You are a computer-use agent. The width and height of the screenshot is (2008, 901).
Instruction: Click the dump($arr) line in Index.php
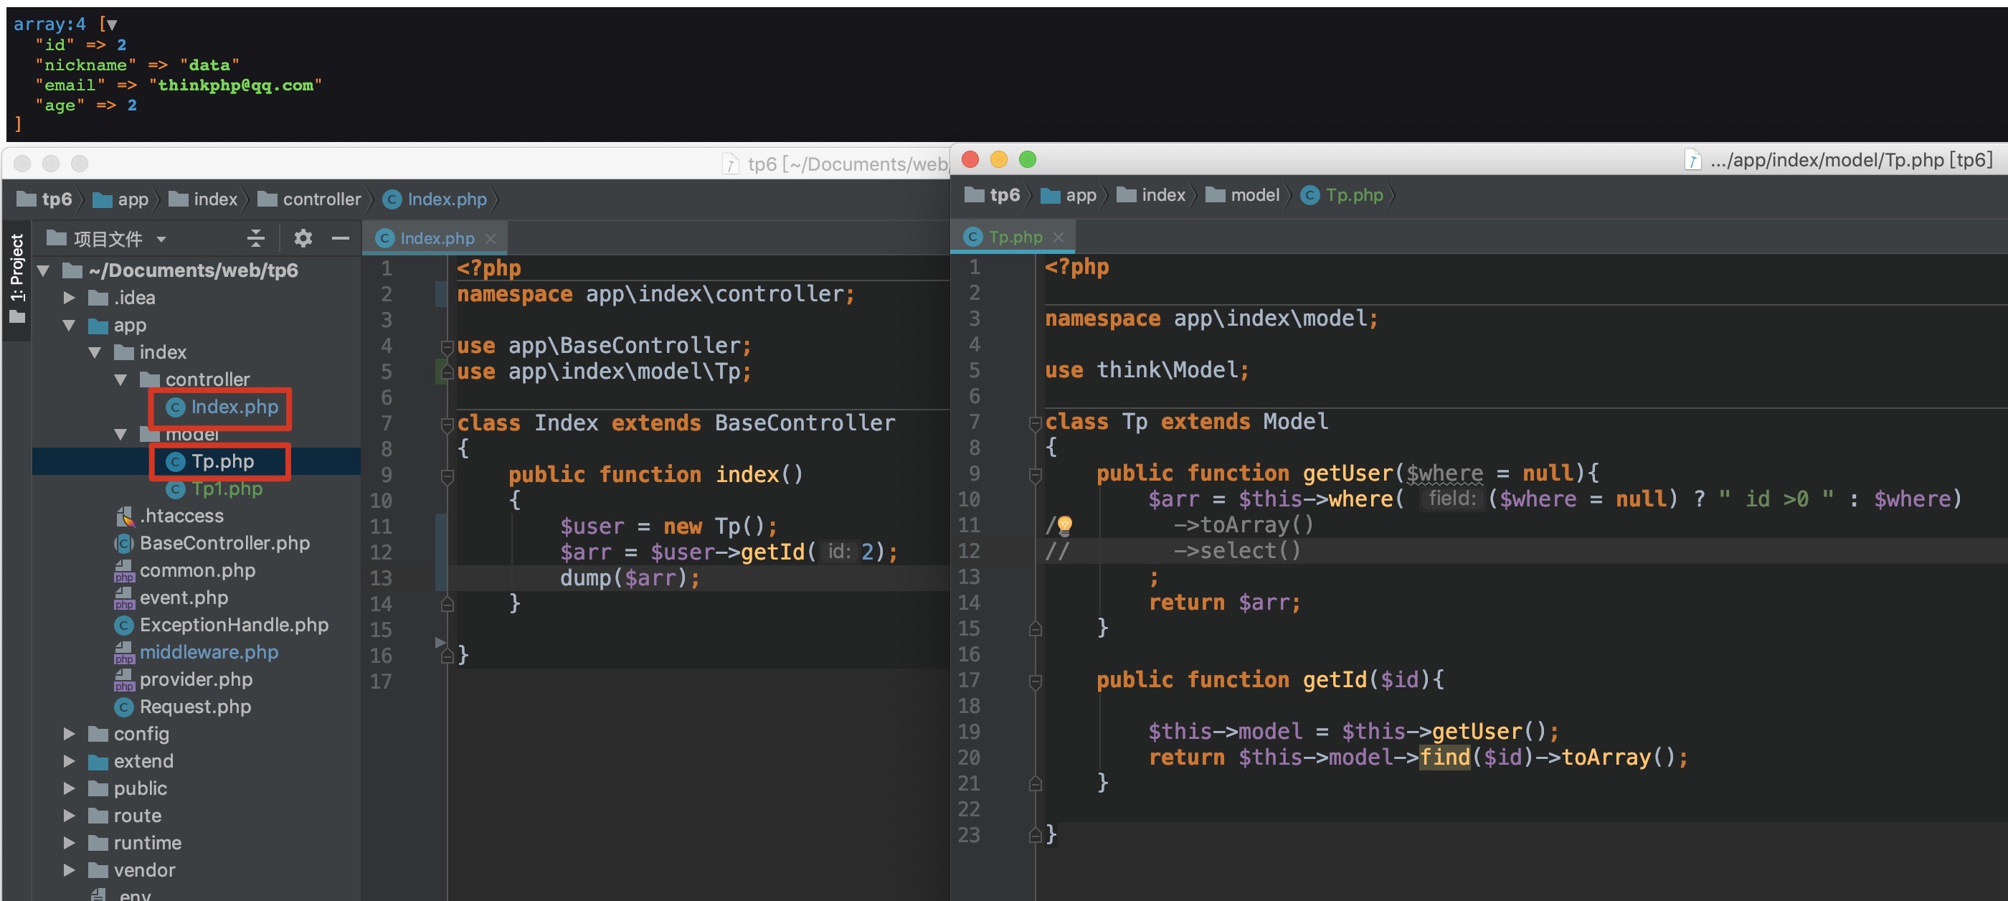[630, 577]
